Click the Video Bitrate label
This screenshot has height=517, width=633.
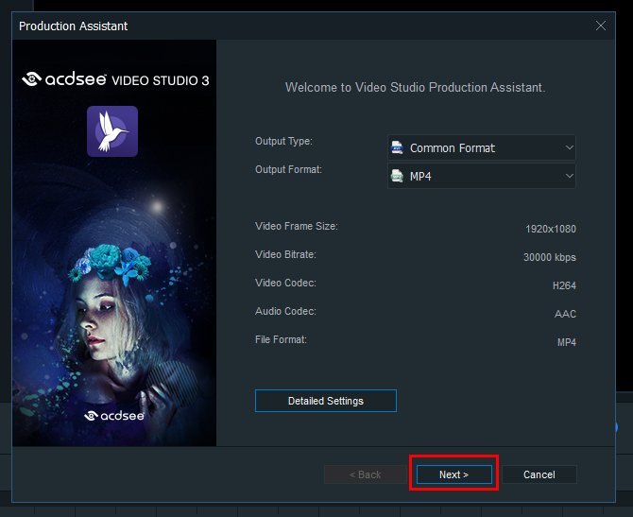[x=285, y=254]
